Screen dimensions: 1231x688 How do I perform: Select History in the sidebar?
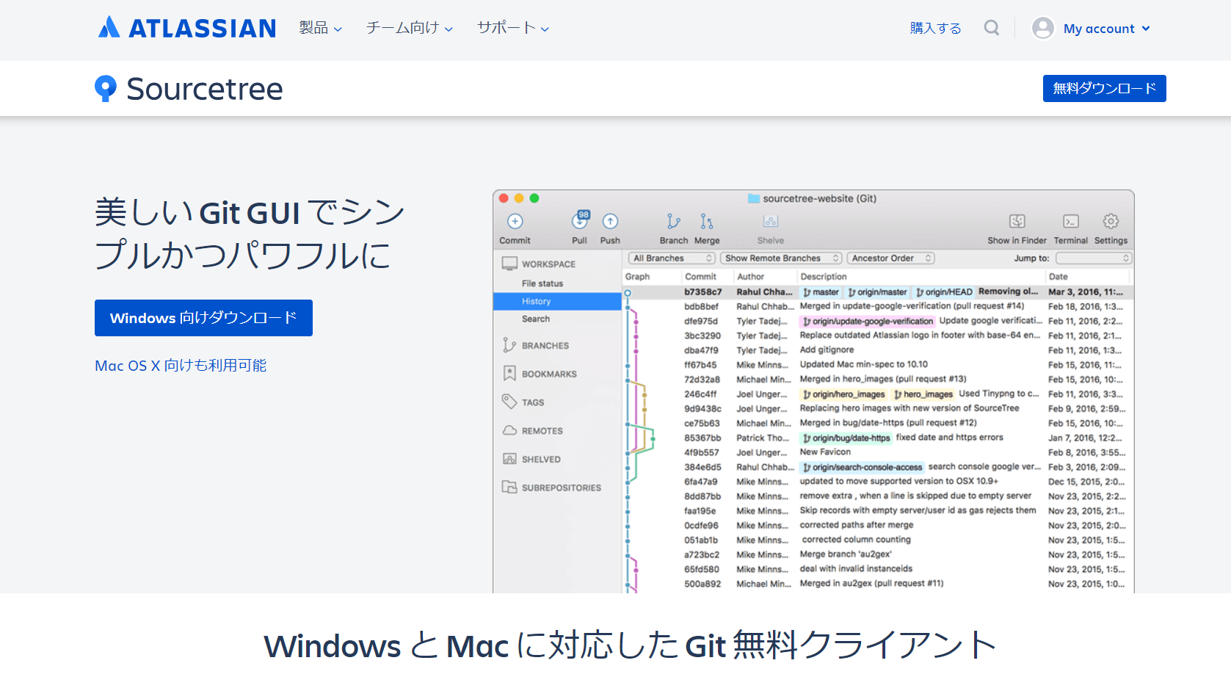(557, 301)
